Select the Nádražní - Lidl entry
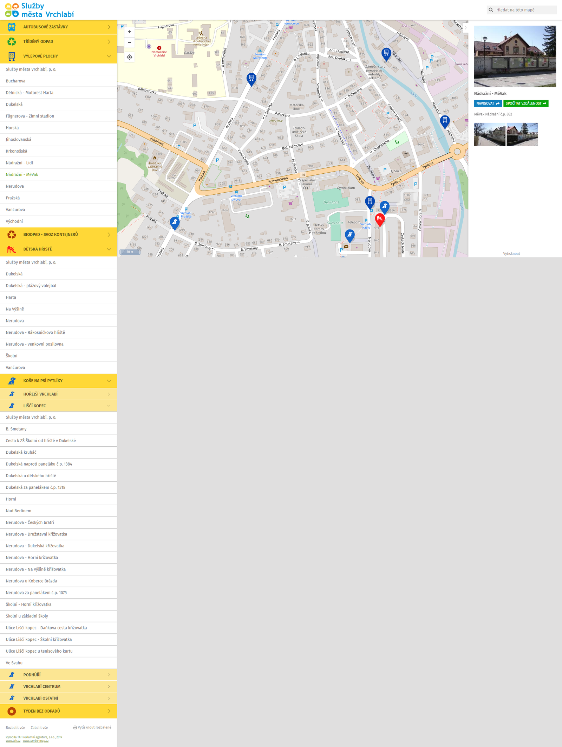This screenshot has width=562, height=747. 58,163
